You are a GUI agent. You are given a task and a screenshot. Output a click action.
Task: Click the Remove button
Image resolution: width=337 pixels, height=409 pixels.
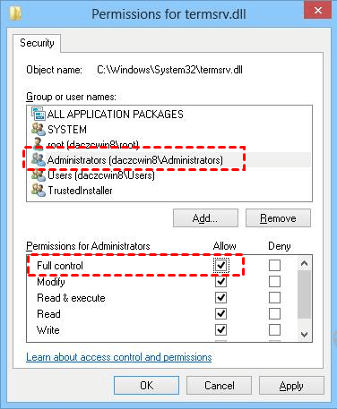pos(278,218)
